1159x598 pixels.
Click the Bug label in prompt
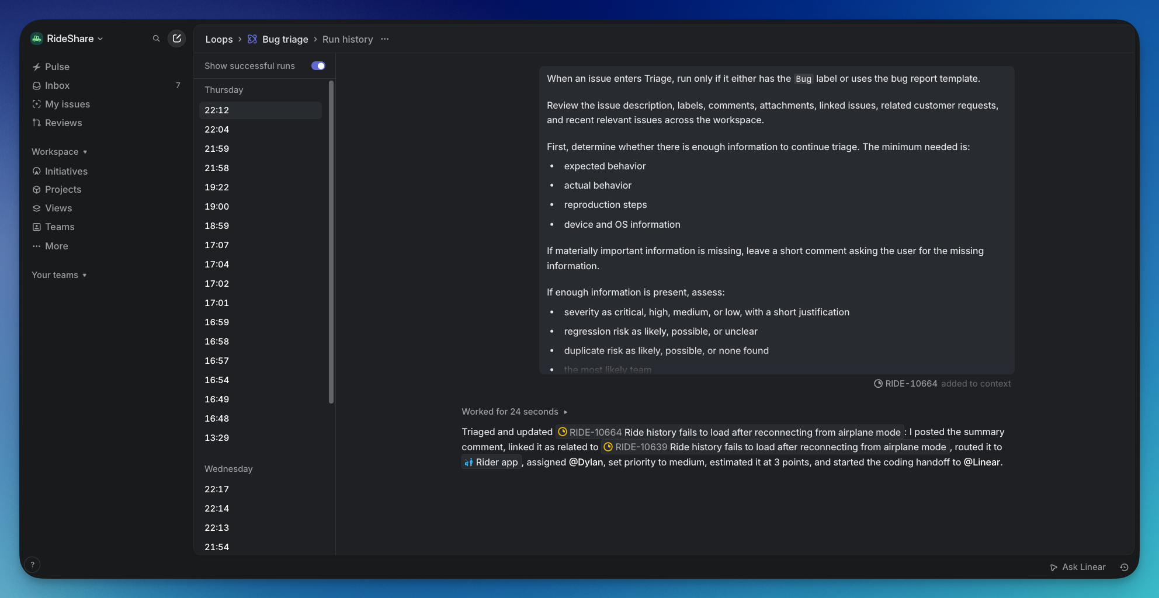pos(803,79)
